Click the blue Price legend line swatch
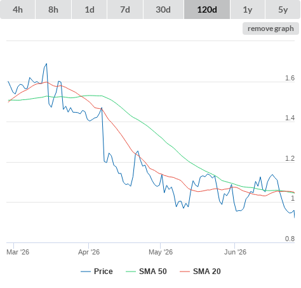 pyautogui.click(x=86, y=272)
